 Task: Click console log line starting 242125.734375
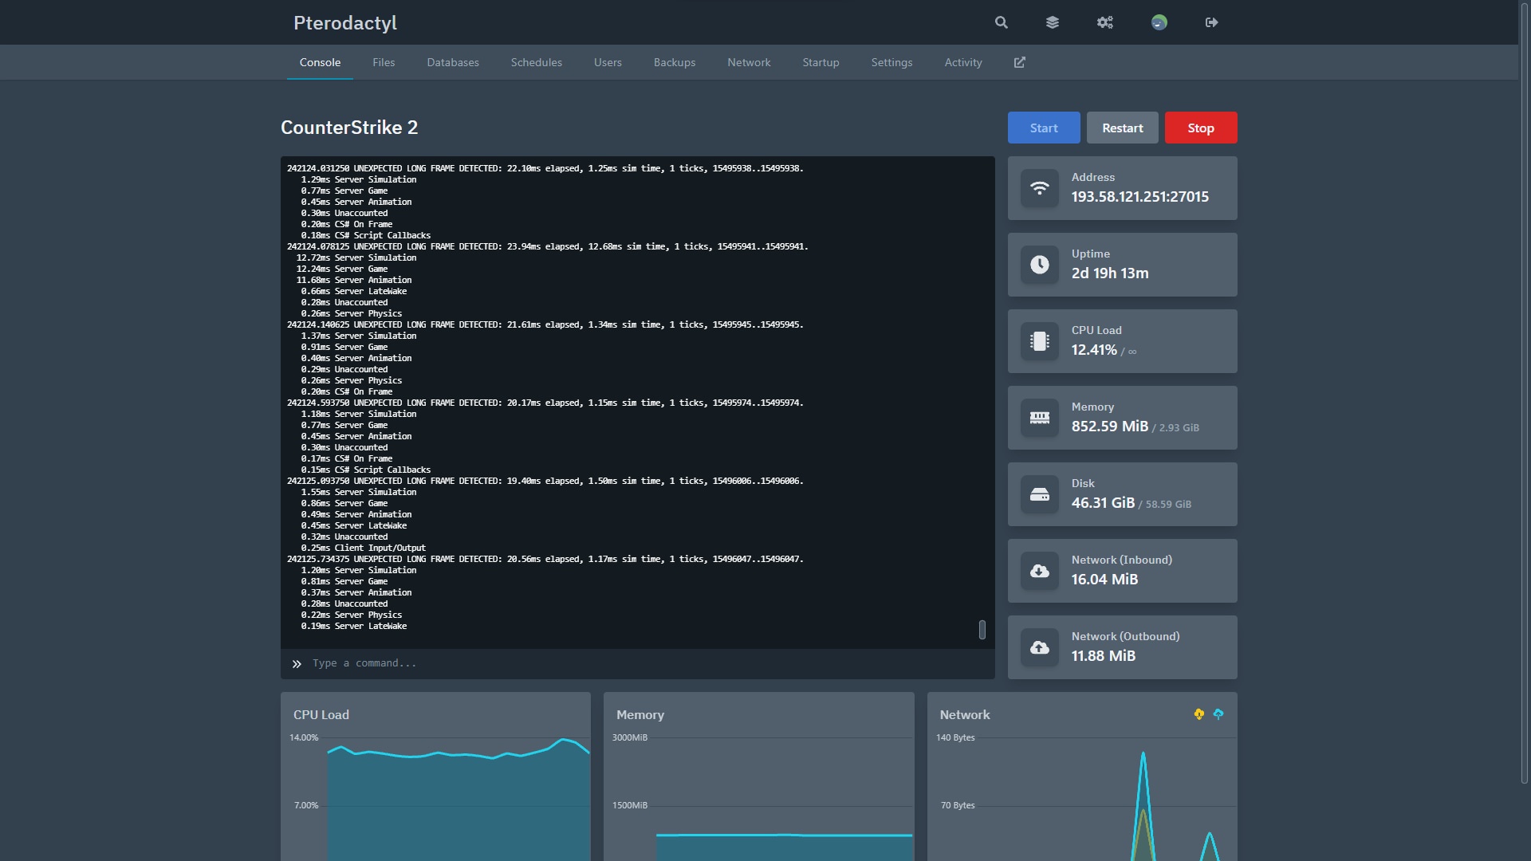(545, 559)
